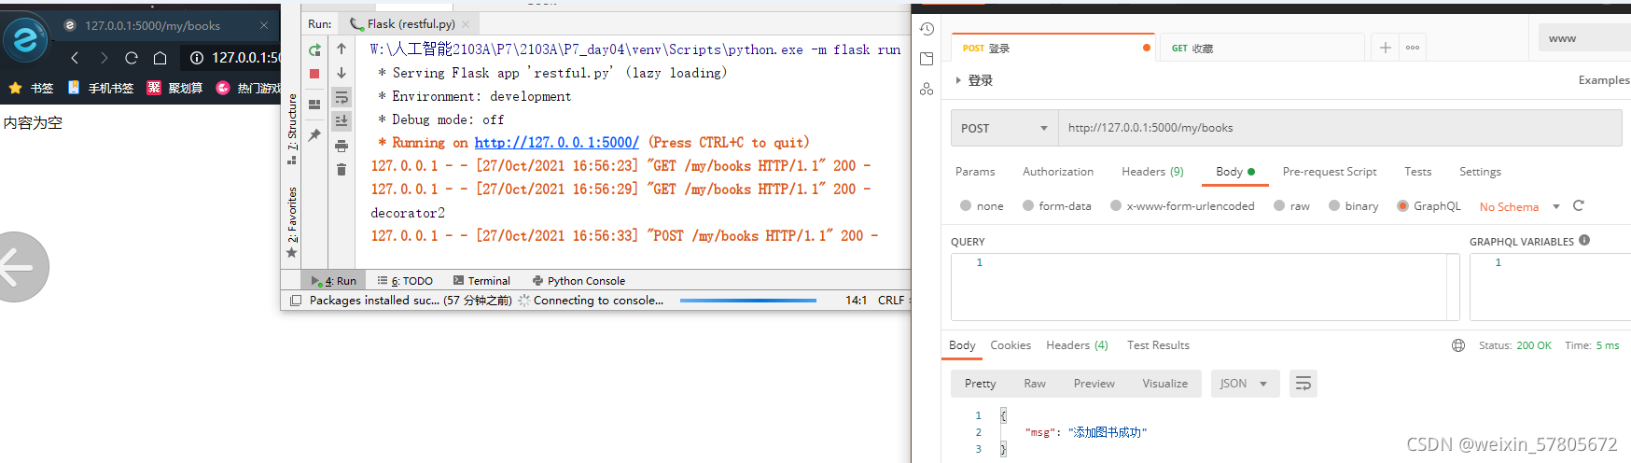Click the restore layout icon in Run panel
This screenshot has width=1631, height=463.
pos(314,104)
